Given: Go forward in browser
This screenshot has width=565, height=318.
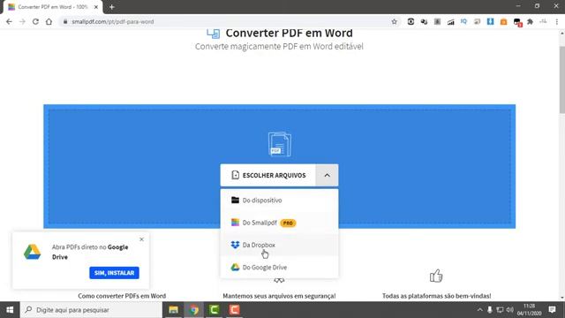Looking at the screenshot, I should click(22, 21).
